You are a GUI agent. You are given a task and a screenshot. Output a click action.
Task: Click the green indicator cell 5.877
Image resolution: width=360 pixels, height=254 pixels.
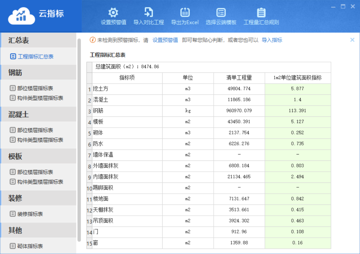(298, 89)
